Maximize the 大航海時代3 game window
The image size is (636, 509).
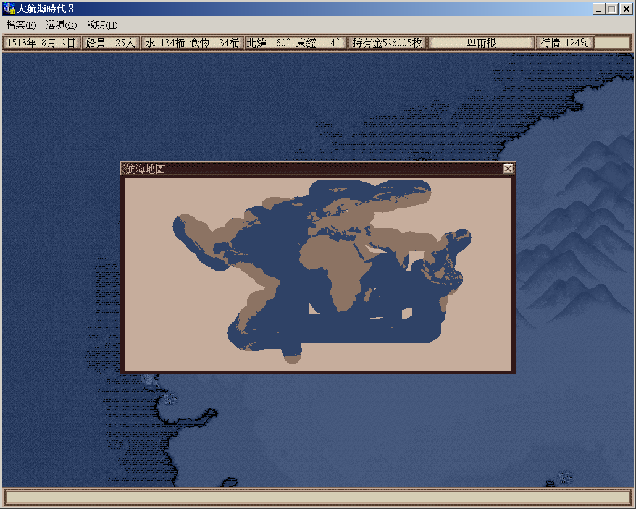click(x=612, y=9)
